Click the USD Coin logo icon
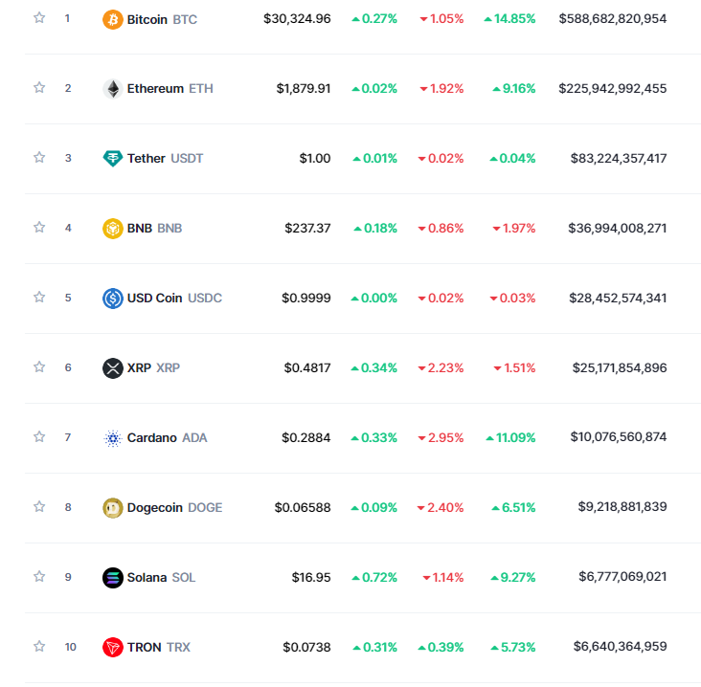This screenshot has width=701, height=687. [x=113, y=299]
